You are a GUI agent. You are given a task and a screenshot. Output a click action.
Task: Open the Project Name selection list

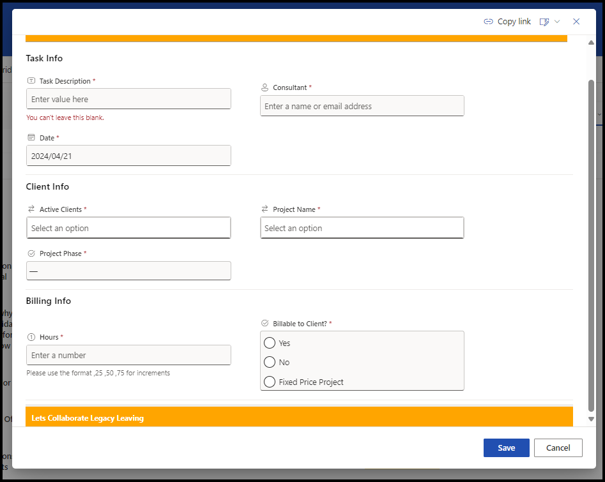[362, 227]
